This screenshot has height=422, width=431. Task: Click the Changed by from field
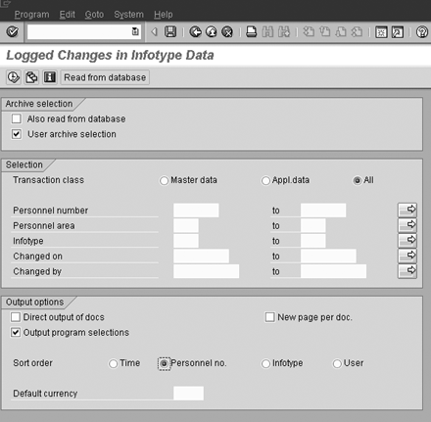[x=206, y=271]
